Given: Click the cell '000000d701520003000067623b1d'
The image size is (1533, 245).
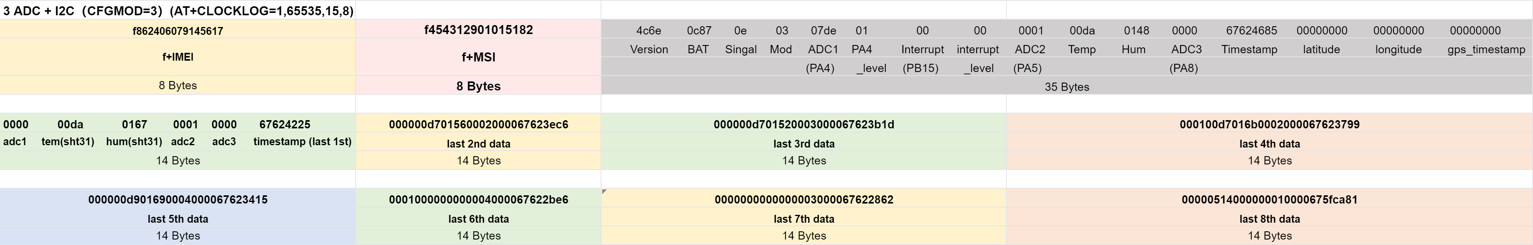Looking at the screenshot, I should [804, 124].
